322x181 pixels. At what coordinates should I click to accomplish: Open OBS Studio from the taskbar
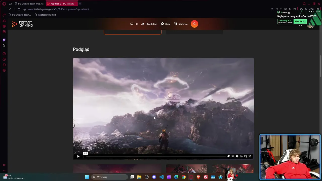[147, 177]
